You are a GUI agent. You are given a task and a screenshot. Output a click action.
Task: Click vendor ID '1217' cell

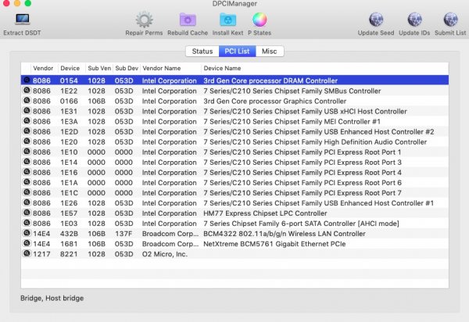pos(41,254)
